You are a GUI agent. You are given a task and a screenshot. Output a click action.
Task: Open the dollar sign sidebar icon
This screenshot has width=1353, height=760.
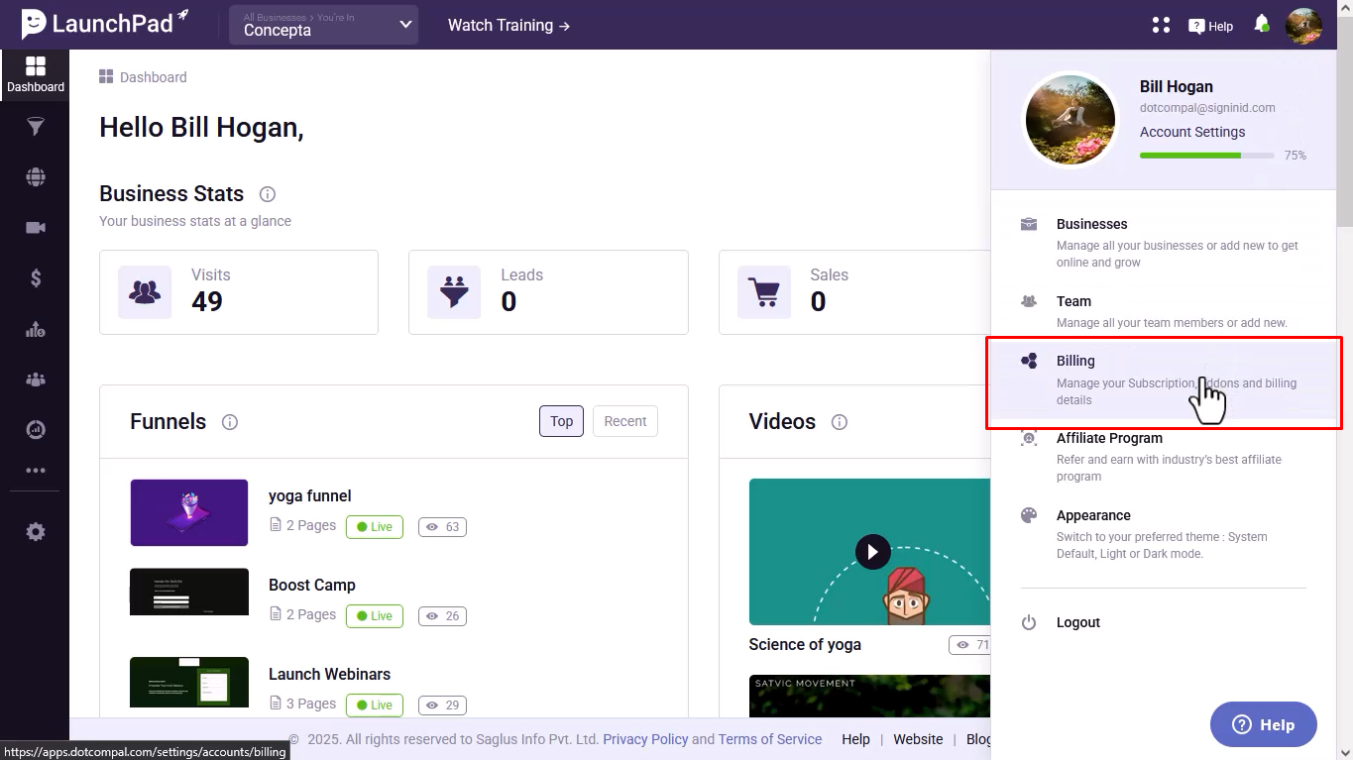point(36,278)
